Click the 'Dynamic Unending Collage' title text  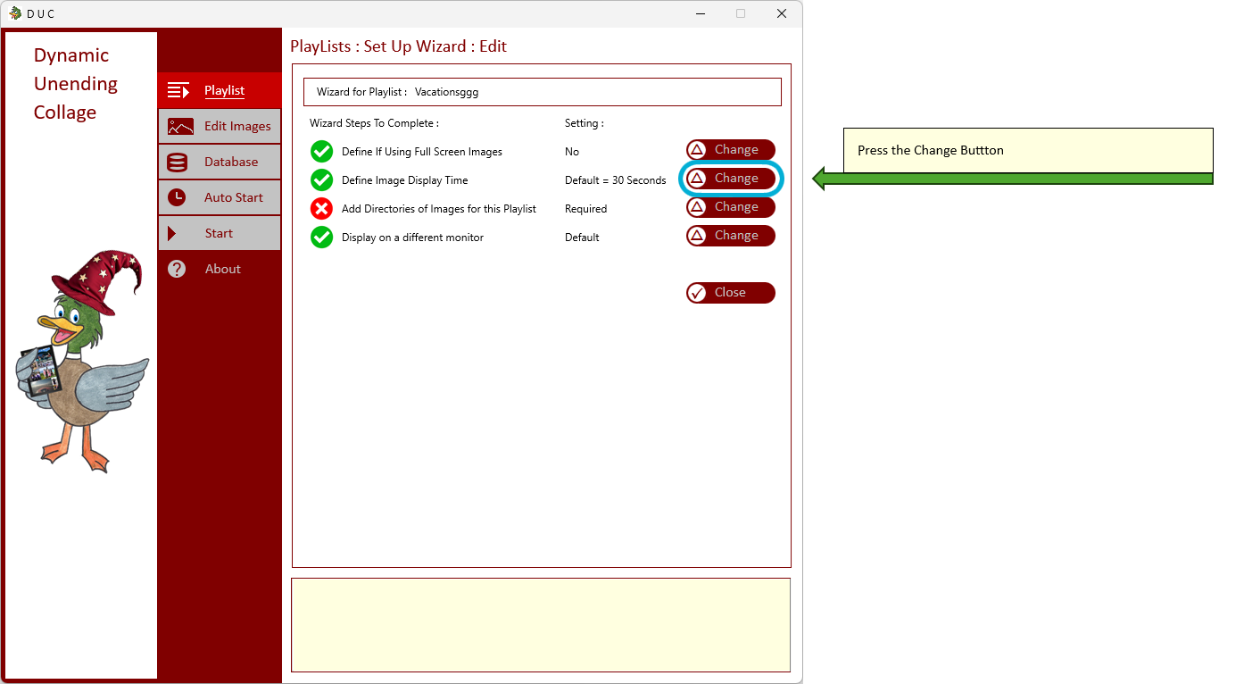coord(76,84)
